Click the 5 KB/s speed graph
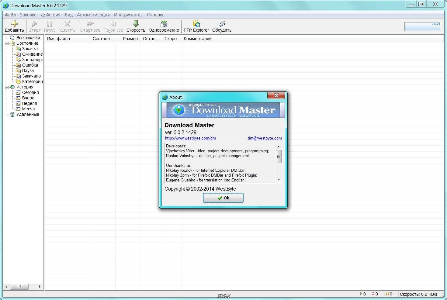The width and height of the screenshot is (447, 300). [x=422, y=26]
